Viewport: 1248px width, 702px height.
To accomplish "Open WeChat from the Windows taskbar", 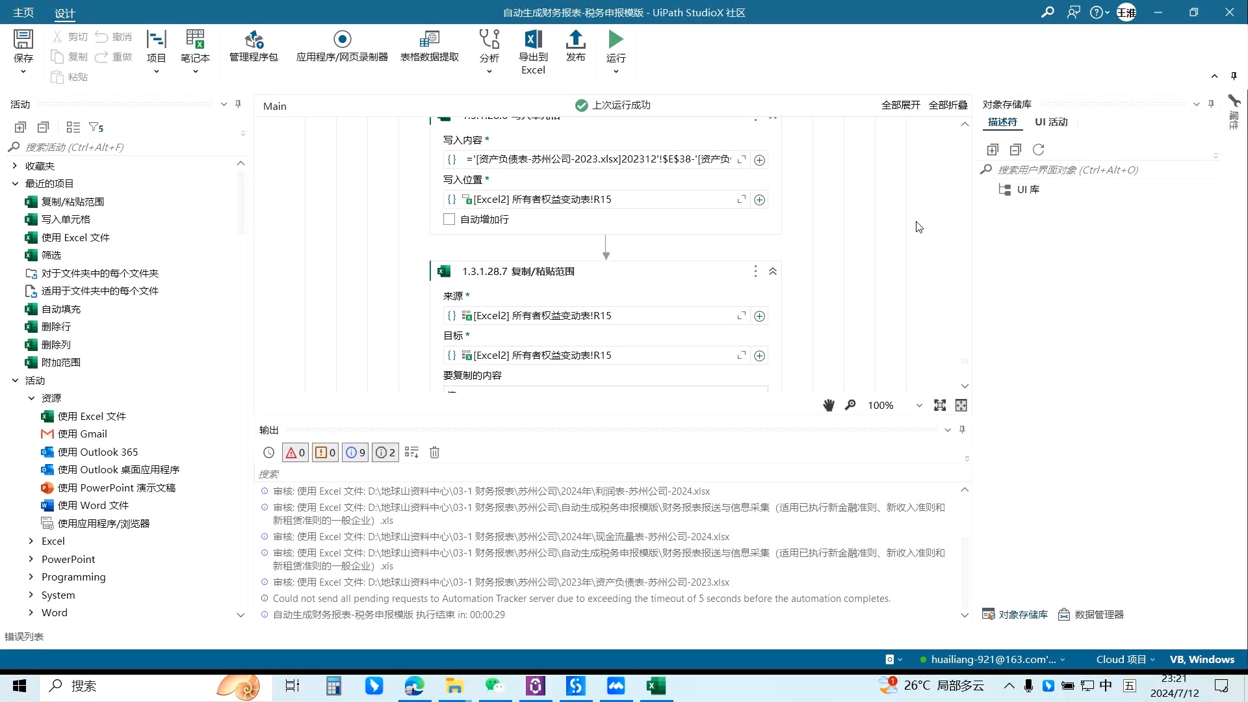I will pyautogui.click(x=495, y=686).
